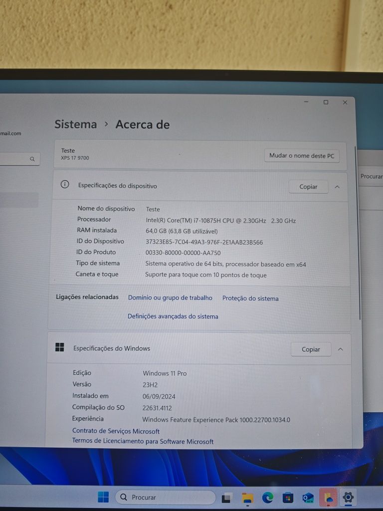Copy the Windows specifications
Image resolution: width=383 pixels, height=511 pixels.
click(311, 349)
